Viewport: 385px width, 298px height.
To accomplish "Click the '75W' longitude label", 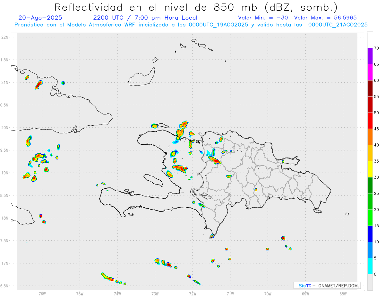I will point(80,293).
